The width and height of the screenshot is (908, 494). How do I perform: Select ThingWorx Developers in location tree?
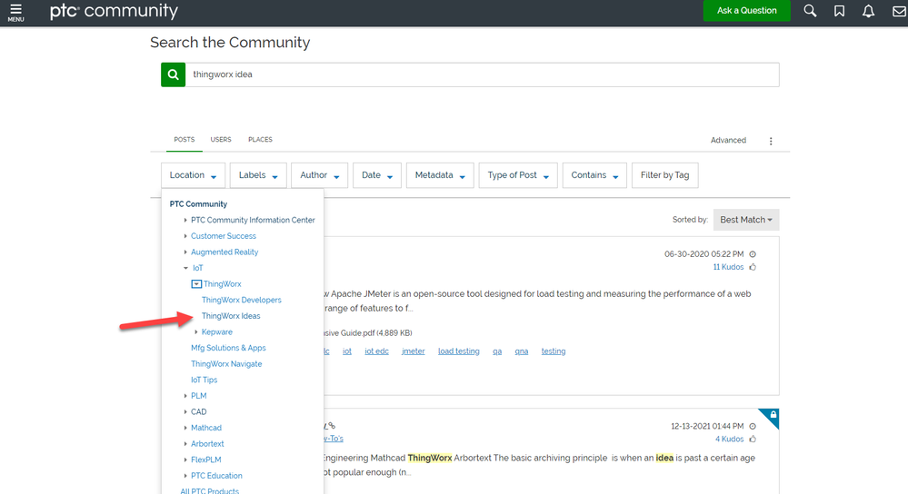coord(242,300)
